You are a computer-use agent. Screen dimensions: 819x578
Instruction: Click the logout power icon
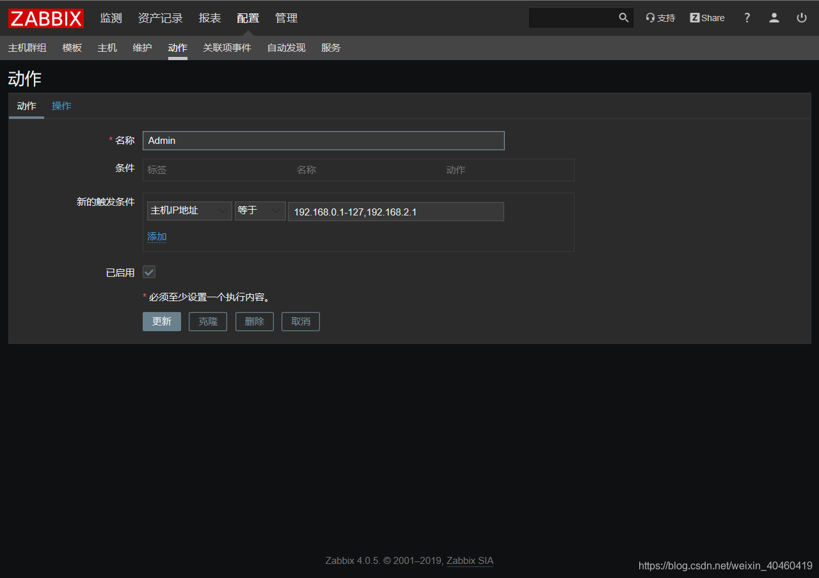802,18
